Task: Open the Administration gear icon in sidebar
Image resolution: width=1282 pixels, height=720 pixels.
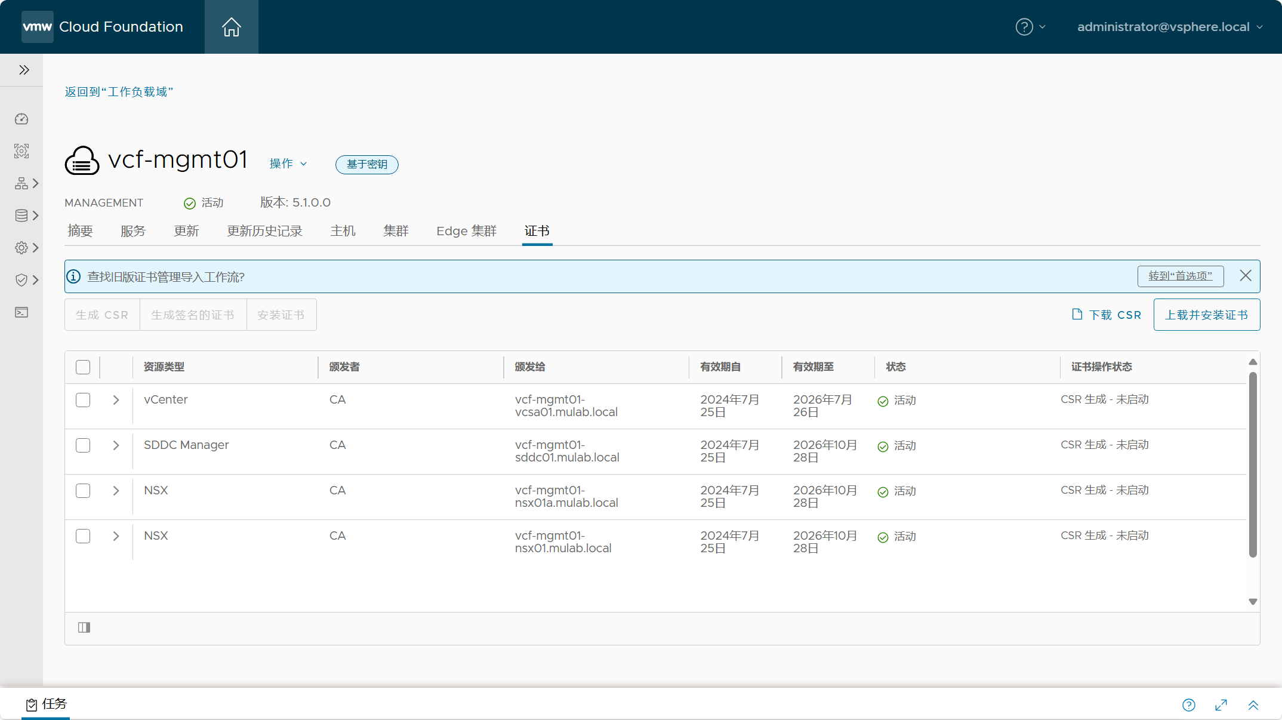Action: (x=21, y=248)
